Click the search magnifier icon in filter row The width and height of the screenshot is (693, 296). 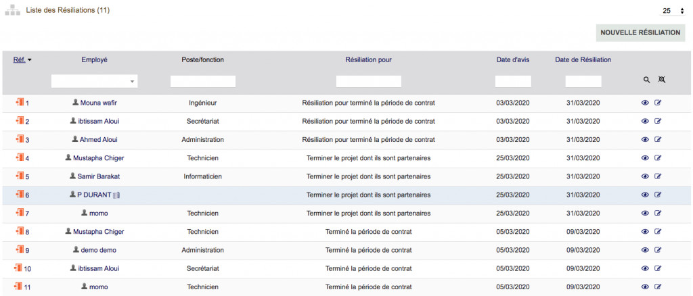pos(646,80)
